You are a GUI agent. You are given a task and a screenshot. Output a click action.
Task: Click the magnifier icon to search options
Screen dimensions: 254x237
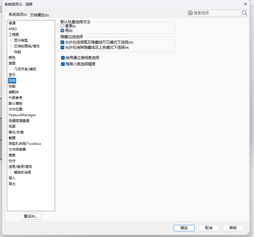coord(244,13)
